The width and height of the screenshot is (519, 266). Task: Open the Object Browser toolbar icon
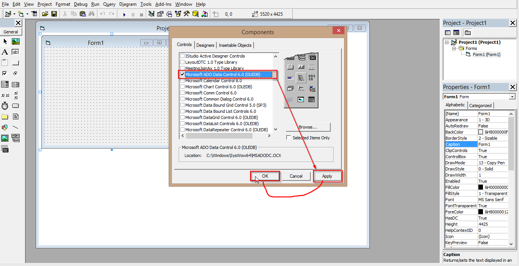pos(178,14)
